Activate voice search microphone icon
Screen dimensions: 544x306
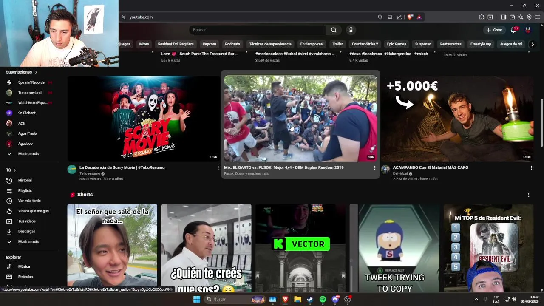[x=351, y=30]
